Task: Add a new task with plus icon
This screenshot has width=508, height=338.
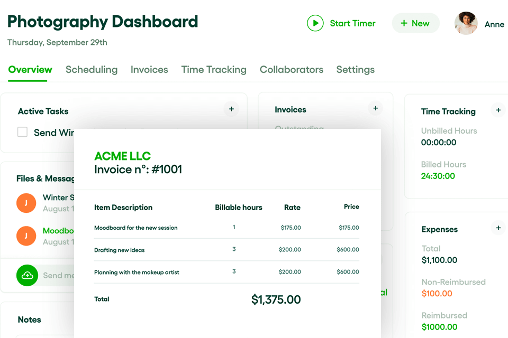Action: [231, 109]
